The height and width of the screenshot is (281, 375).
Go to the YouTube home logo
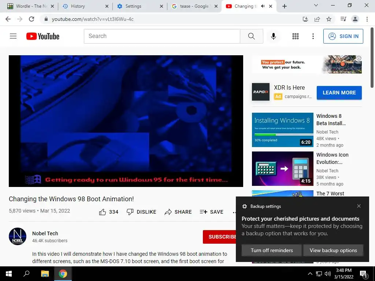pos(43,36)
